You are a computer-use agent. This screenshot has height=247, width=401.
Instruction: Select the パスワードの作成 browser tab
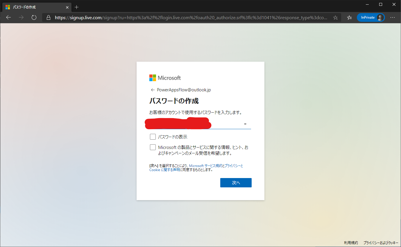pos(37,7)
